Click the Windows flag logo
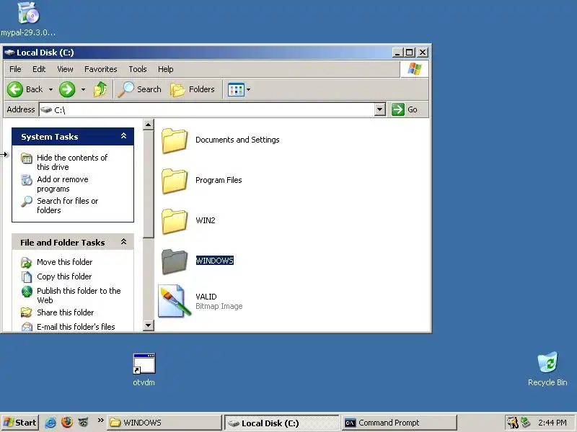Screen dimensions: 577x432 (x=414, y=69)
